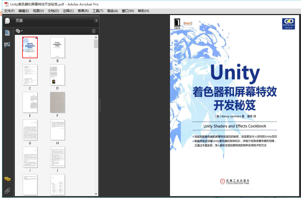Click the author line Kenny Lammers 著

[x=229, y=116]
